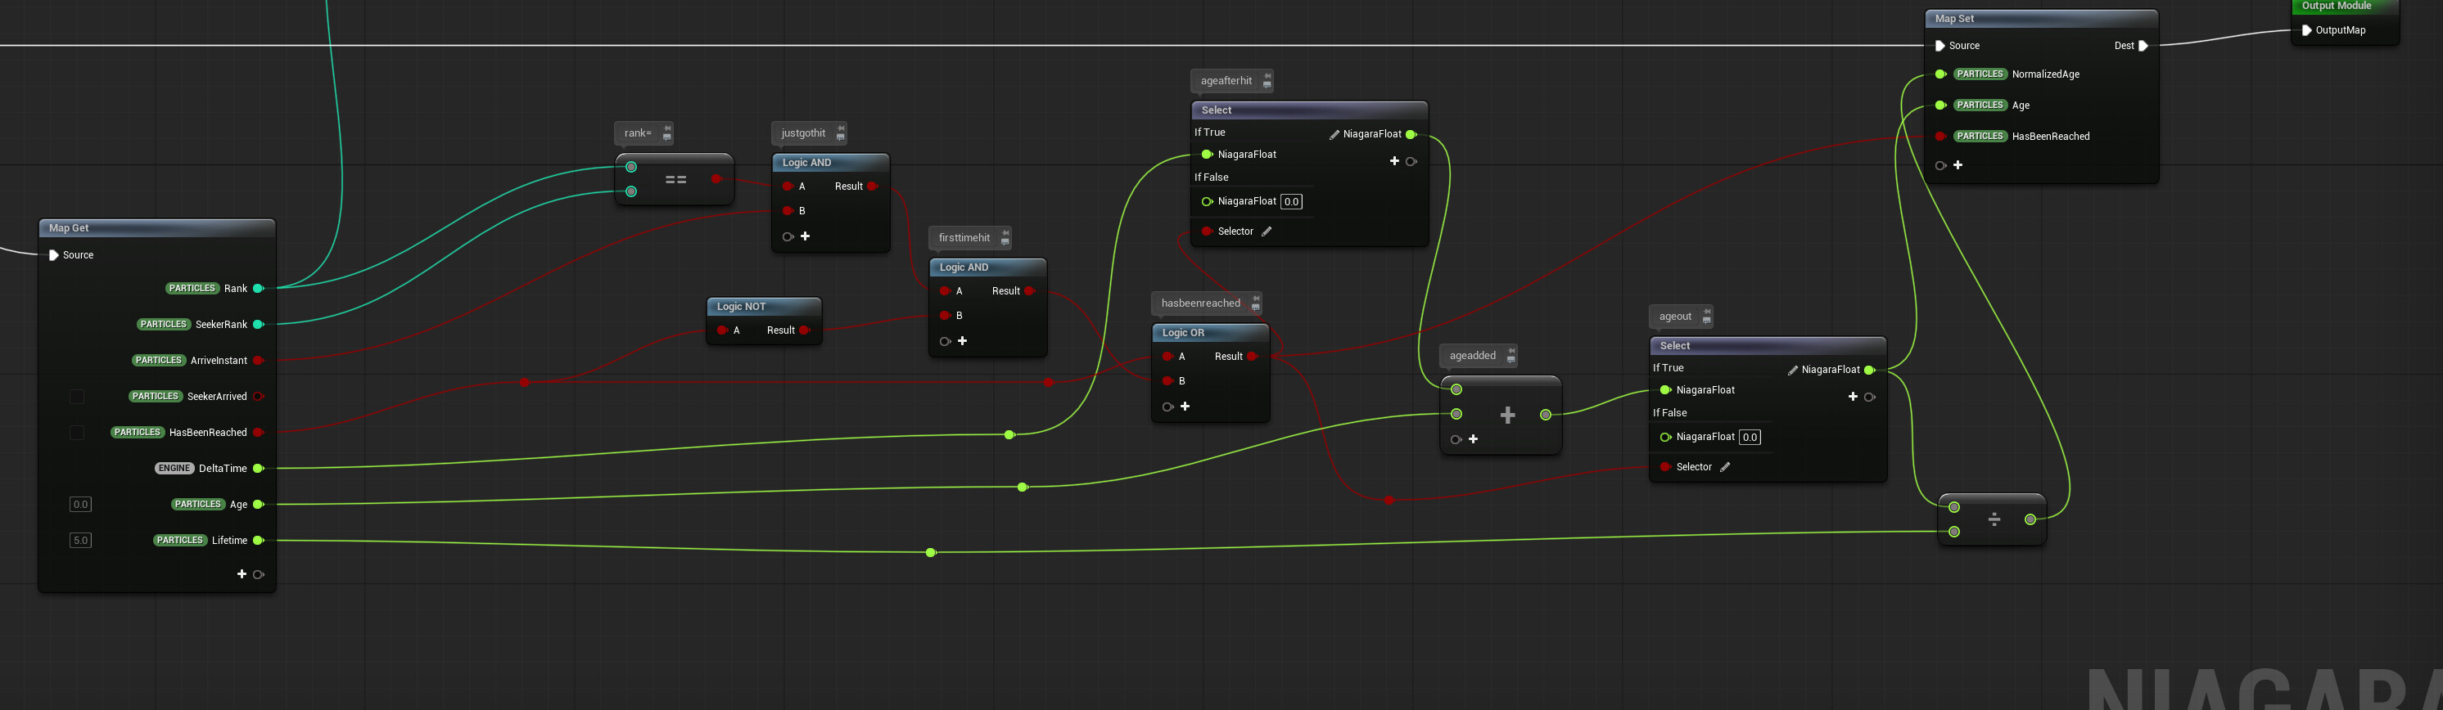Click the Lifetime default value field showing 5.0
Screen dimensions: 2443x710
[x=80, y=541]
